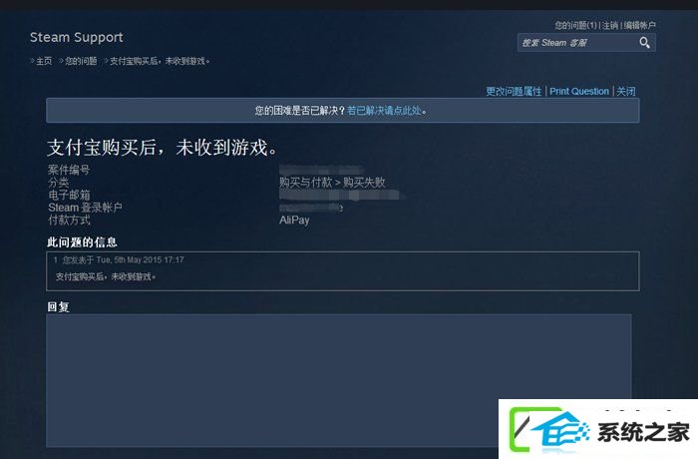
Task: Click the Steam 登录帐户 label
Action: tap(85, 208)
